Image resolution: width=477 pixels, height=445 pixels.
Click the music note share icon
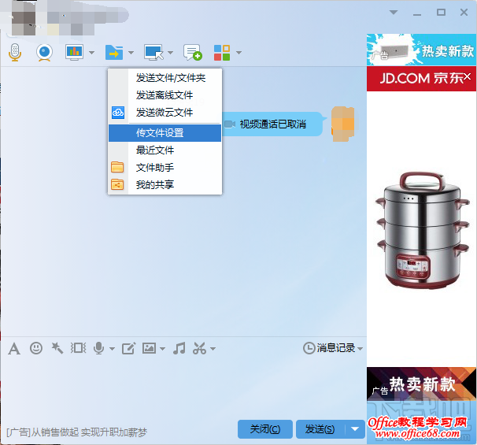(x=179, y=348)
